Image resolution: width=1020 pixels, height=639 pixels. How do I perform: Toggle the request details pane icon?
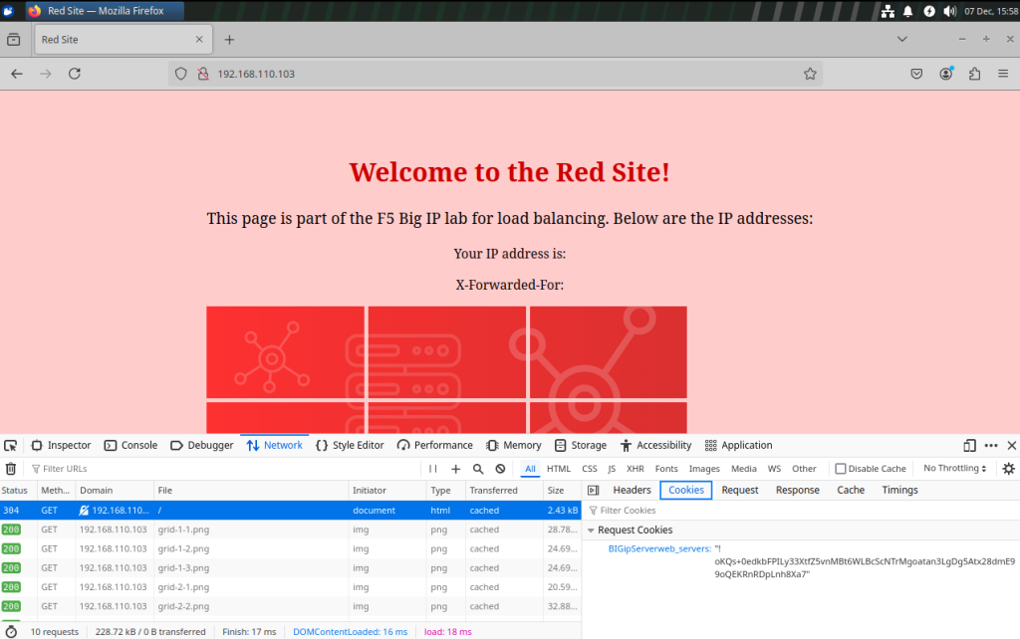coord(593,490)
